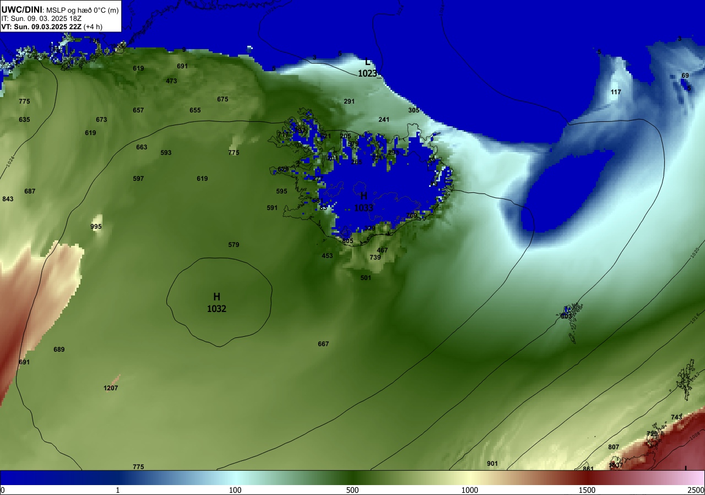Click the 861 label near the color bar

588,469
